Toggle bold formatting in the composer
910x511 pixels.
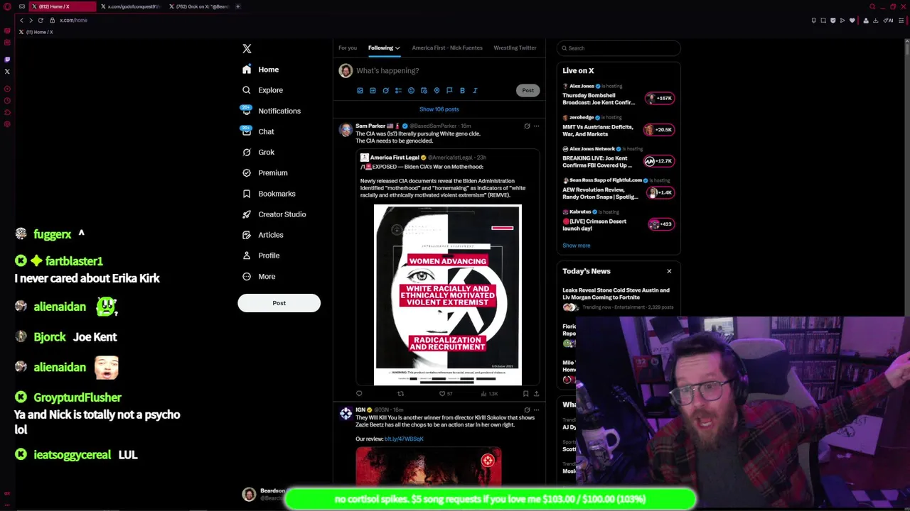coord(462,90)
